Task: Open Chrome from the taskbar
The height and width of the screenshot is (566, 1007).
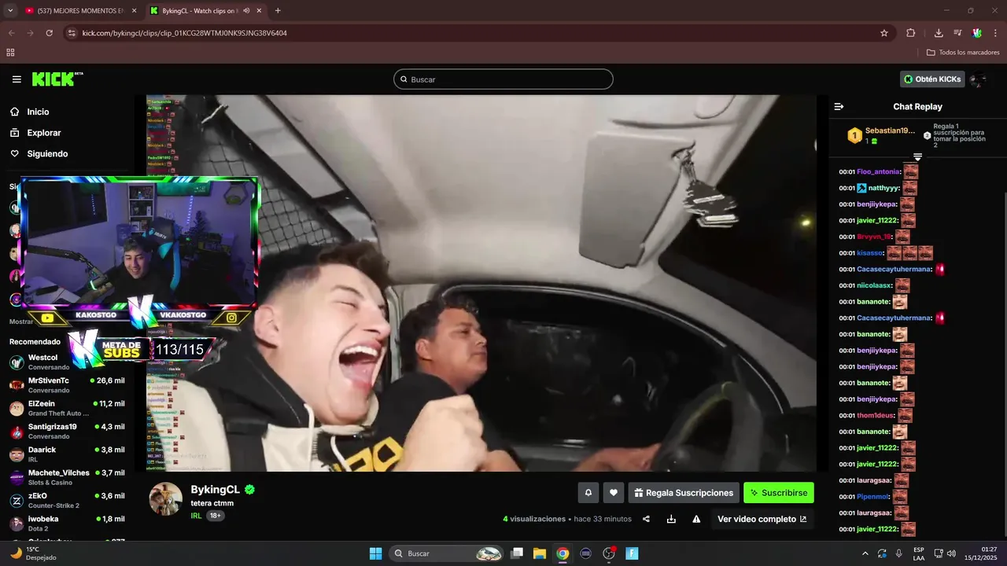Action: click(563, 553)
